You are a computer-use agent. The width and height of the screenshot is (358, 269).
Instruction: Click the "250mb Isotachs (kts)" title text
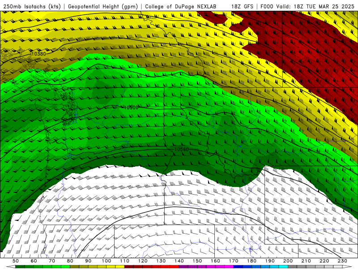tap(32, 6)
